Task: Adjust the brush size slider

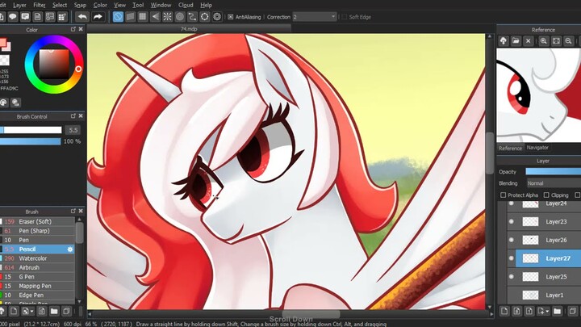Action: click(x=31, y=130)
